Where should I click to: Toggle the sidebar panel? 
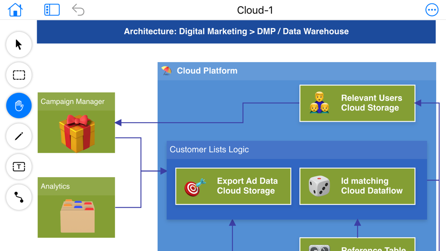point(52,10)
